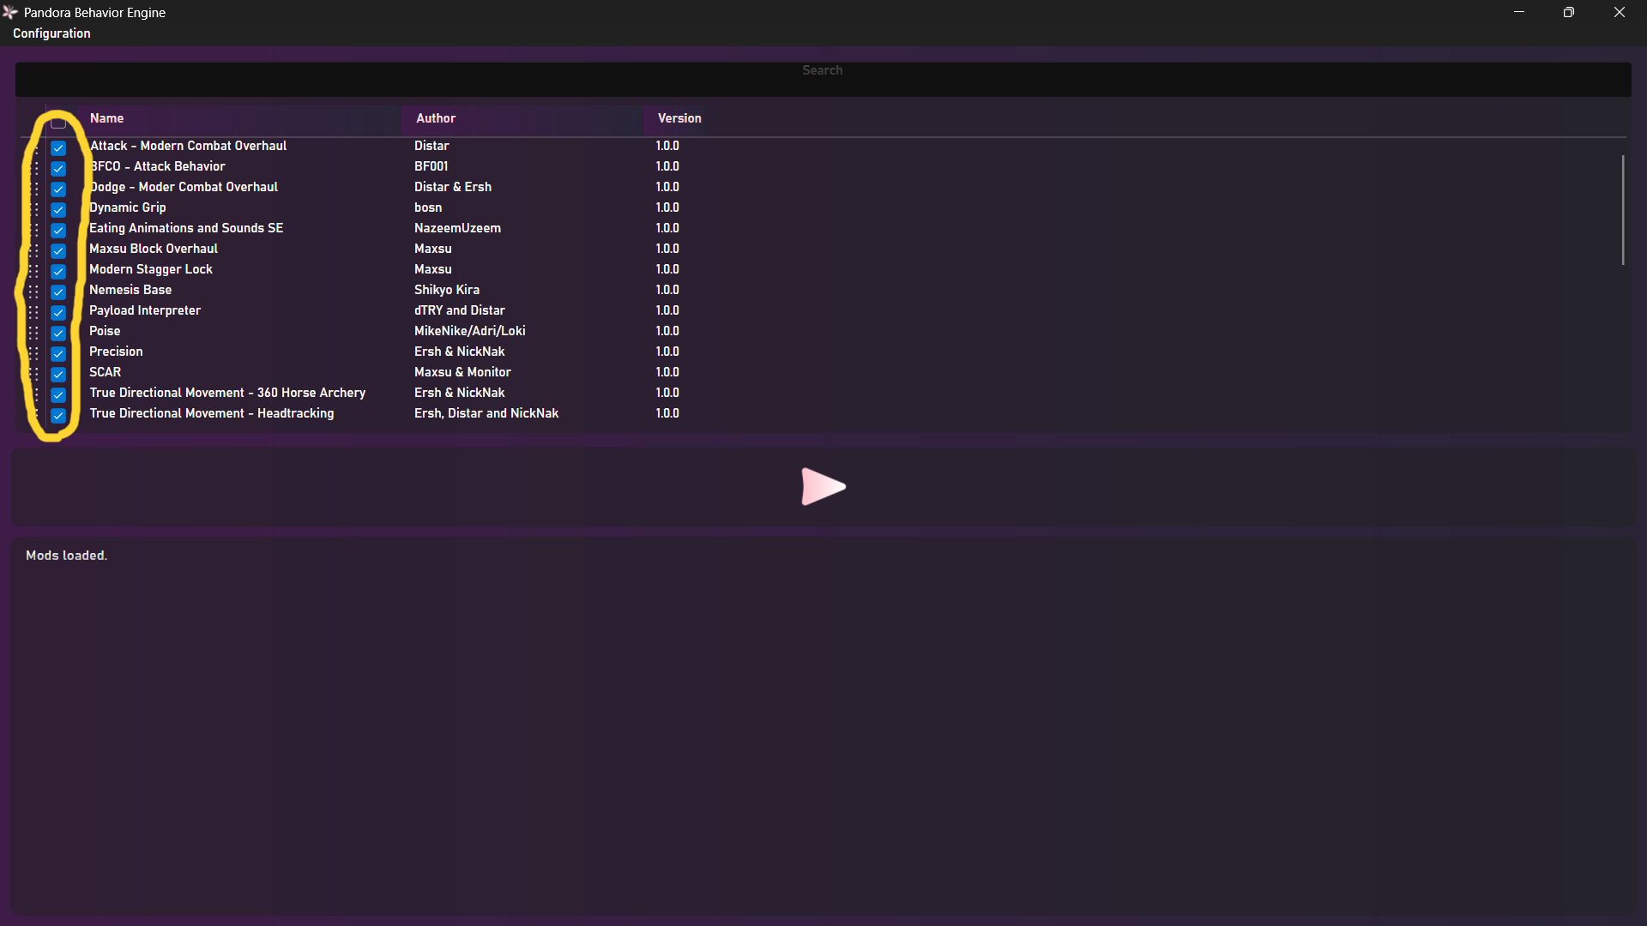Click author cell Maxsu & Monitor
Image resolution: width=1647 pixels, height=926 pixels.
point(462,372)
